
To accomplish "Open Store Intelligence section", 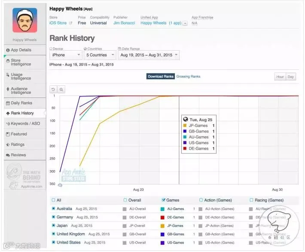I will tap(25, 62).
